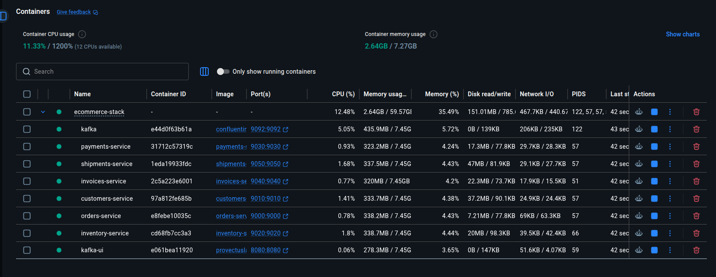Viewport: 716px width, 277px height.
Task: Open shipments-service port 9050:9050 link
Action: pyautogui.click(x=269, y=164)
